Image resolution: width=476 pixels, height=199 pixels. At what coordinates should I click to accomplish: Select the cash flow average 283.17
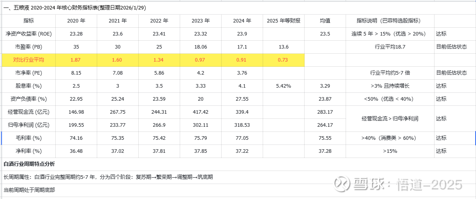[325, 112]
